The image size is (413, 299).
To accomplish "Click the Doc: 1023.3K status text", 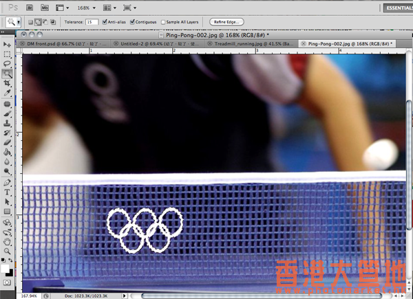I will (86, 296).
